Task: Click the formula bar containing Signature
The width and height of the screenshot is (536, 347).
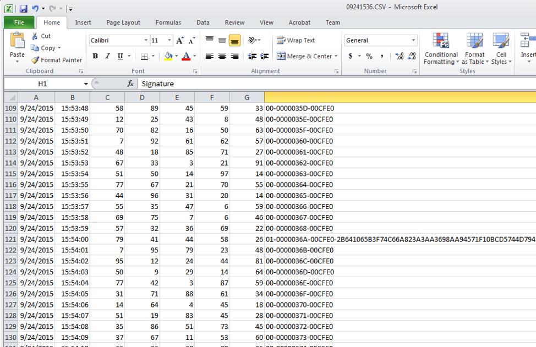Action: click(x=337, y=84)
